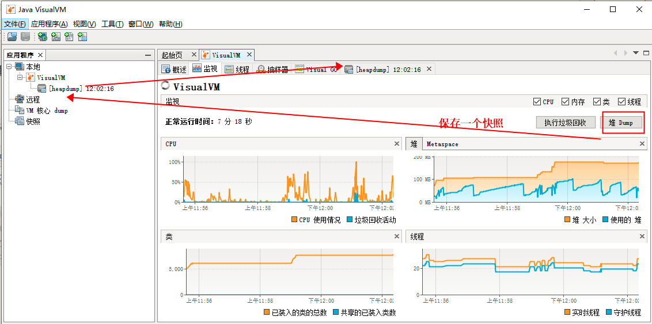652x324 pixels.
Task: Switch to the 抽样器 tab
Action: [272, 70]
